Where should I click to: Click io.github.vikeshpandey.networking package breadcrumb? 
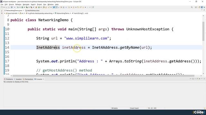coord(39,13)
